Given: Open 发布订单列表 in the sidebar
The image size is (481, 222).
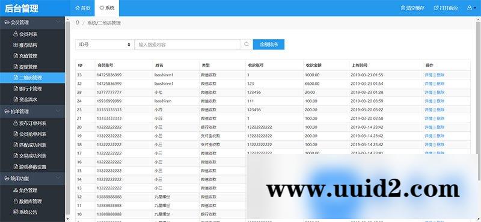Looking at the screenshot, I should pos(29,123).
